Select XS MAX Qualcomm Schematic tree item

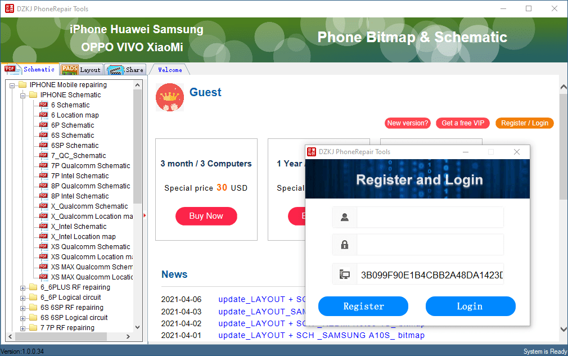pyautogui.click(x=92, y=267)
